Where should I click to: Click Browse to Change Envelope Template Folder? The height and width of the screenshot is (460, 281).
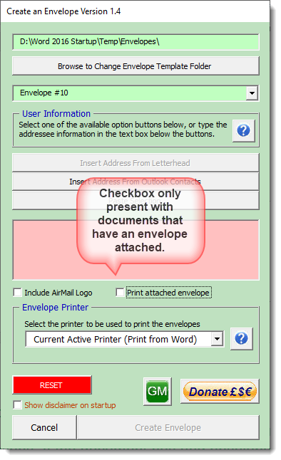click(x=136, y=66)
